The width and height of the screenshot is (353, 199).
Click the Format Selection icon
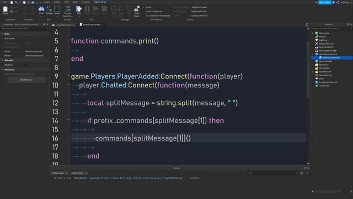(67, 9)
